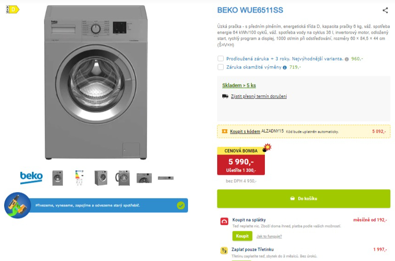395x261 pixels.
Task: Click the red installment purchase icon
Action: tap(224, 221)
